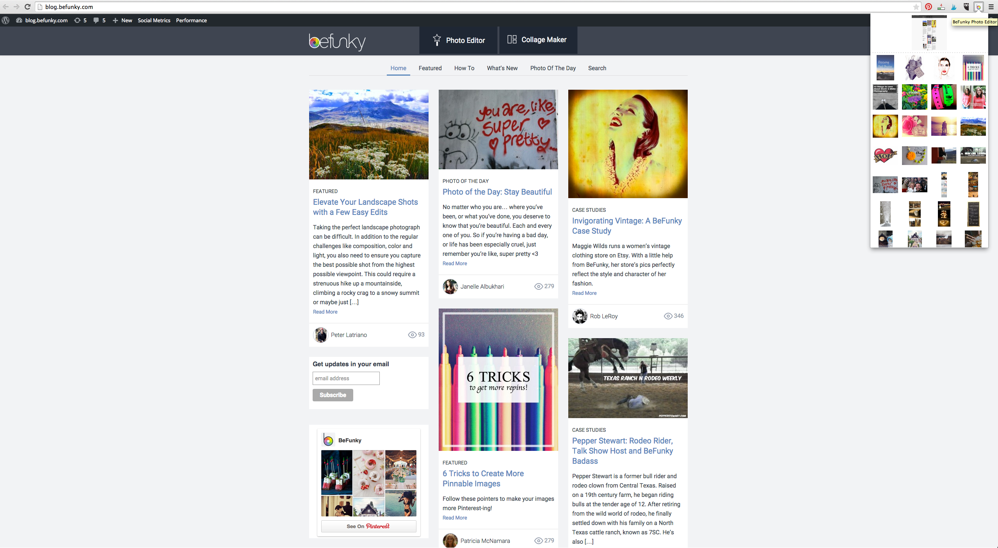
Task: Click the email address input field
Action: pyautogui.click(x=346, y=378)
